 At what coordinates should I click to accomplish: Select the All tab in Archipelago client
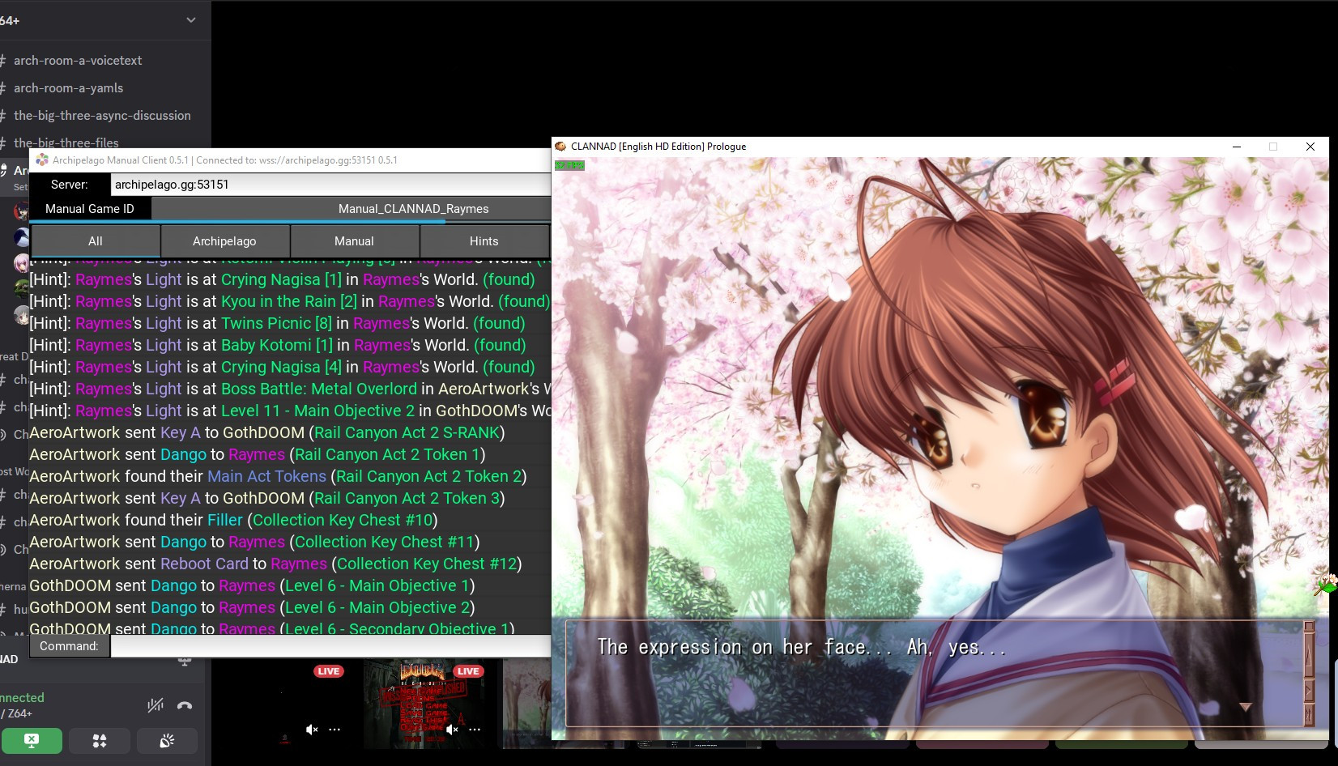96,241
